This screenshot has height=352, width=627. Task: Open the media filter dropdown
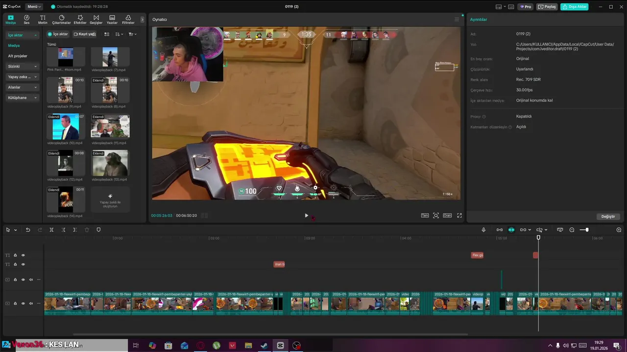pyautogui.click(x=132, y=34)
